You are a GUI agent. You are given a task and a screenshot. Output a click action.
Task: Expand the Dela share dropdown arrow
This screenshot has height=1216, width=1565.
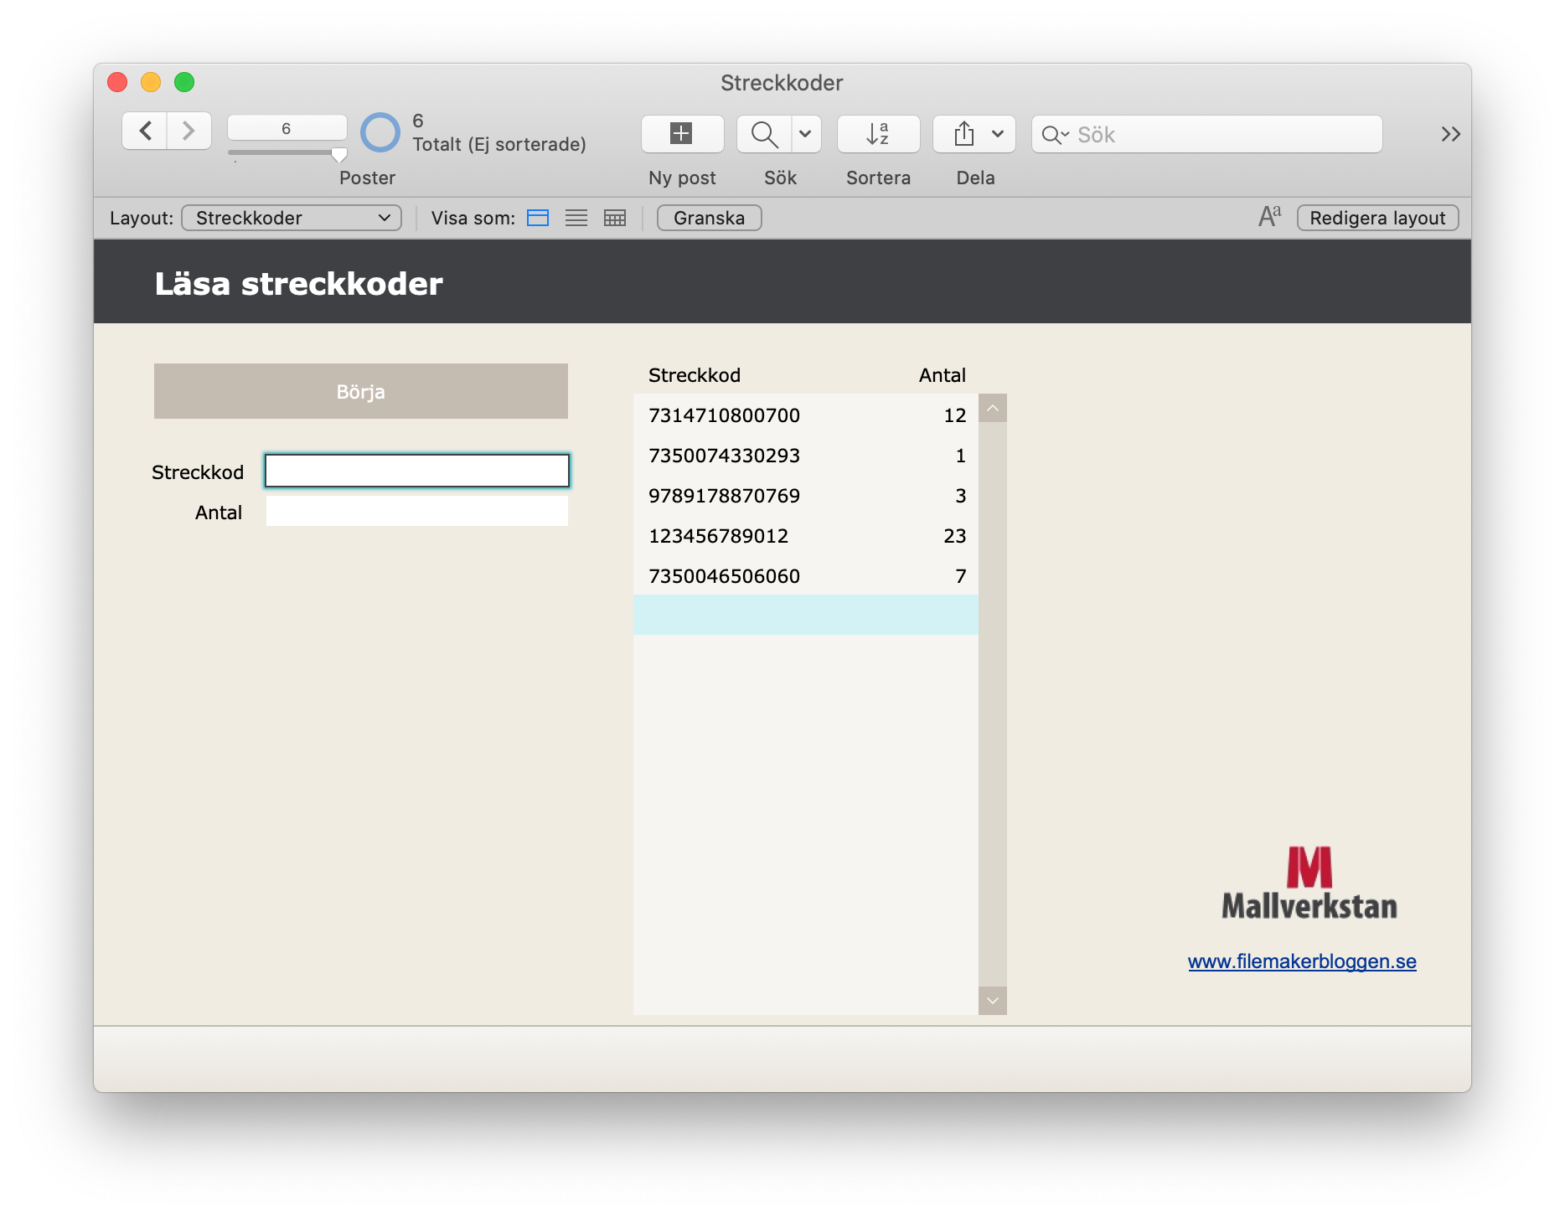pos(997,134)
